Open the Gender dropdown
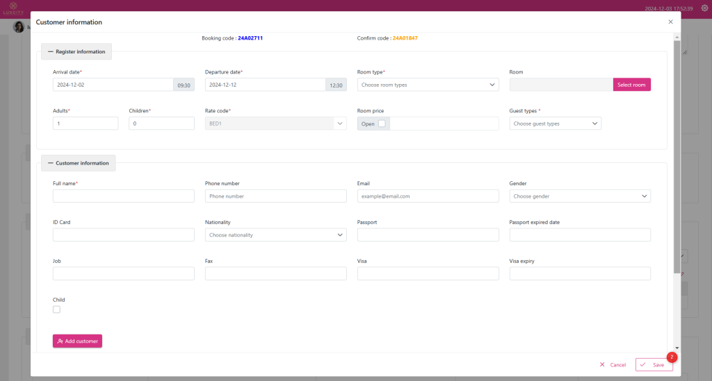The image size is (712, 381). [x=580, y=196]
